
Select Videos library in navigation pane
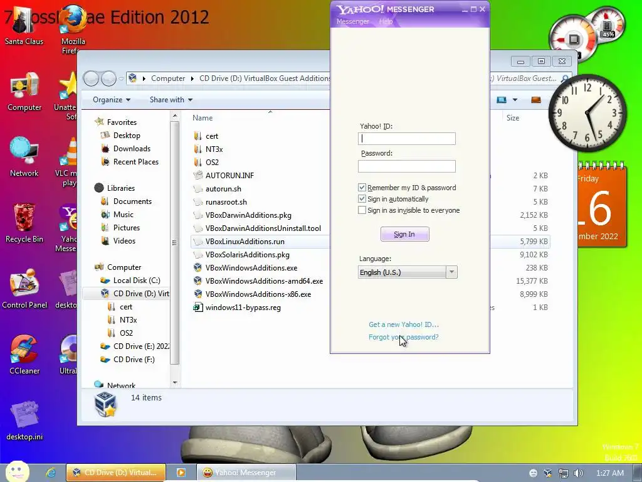coord(124,240)
